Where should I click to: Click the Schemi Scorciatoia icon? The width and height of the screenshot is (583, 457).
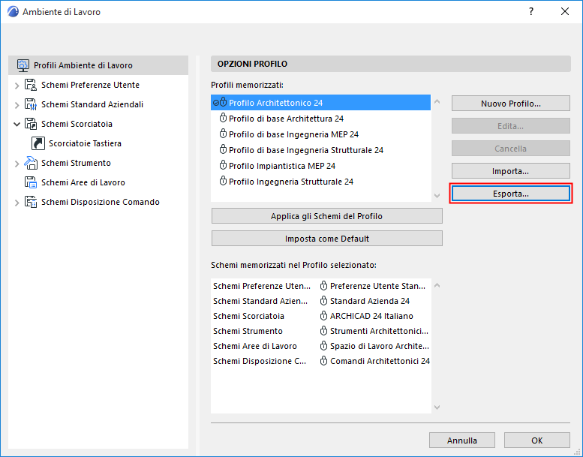tap(31, 124)
